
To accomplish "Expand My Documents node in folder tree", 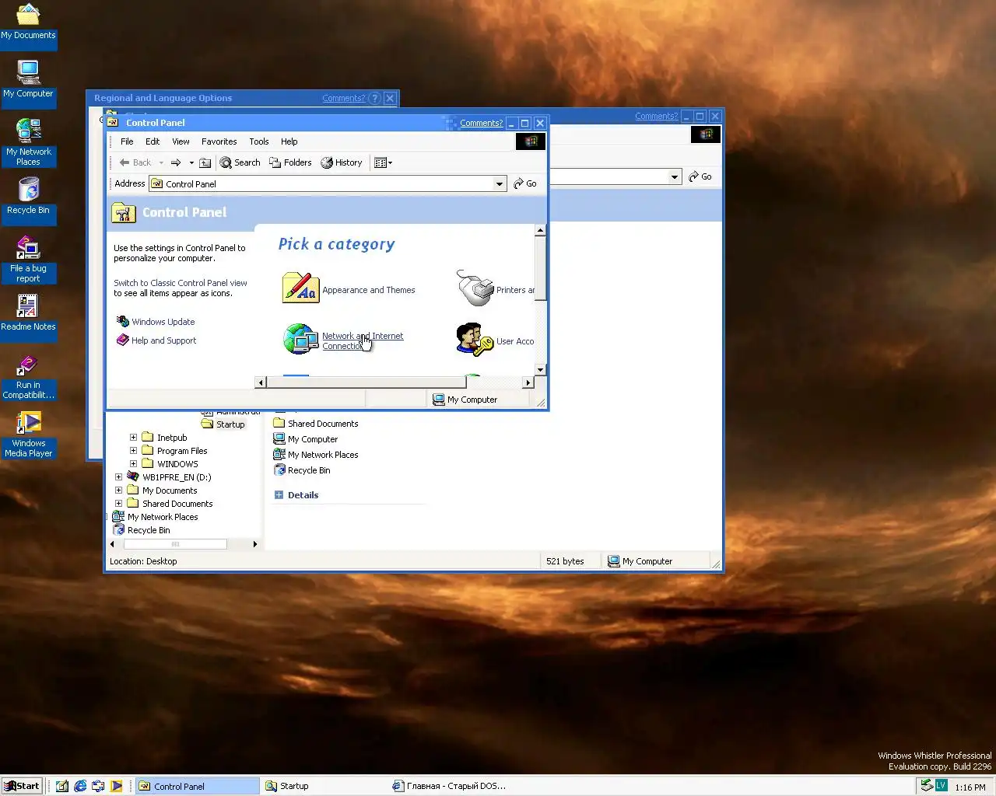I will tap(118, 490).
